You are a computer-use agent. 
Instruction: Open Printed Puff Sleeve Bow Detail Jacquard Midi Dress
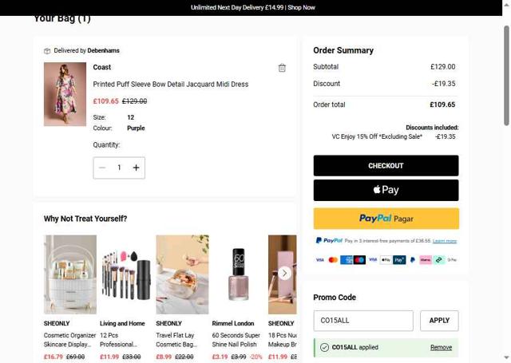(170, 85)
